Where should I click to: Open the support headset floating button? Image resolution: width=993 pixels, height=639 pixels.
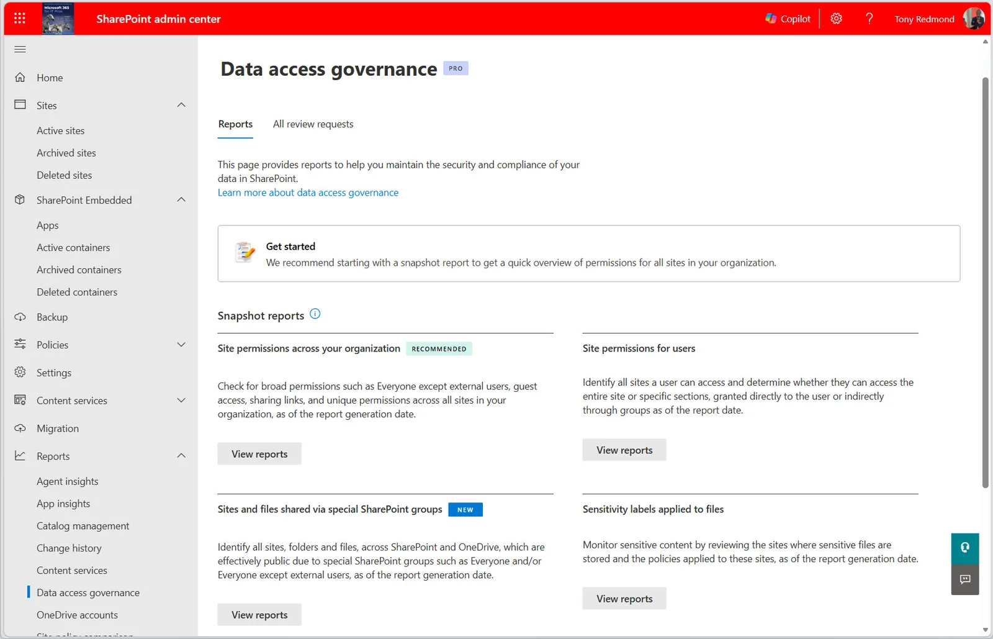click(965, 548)
